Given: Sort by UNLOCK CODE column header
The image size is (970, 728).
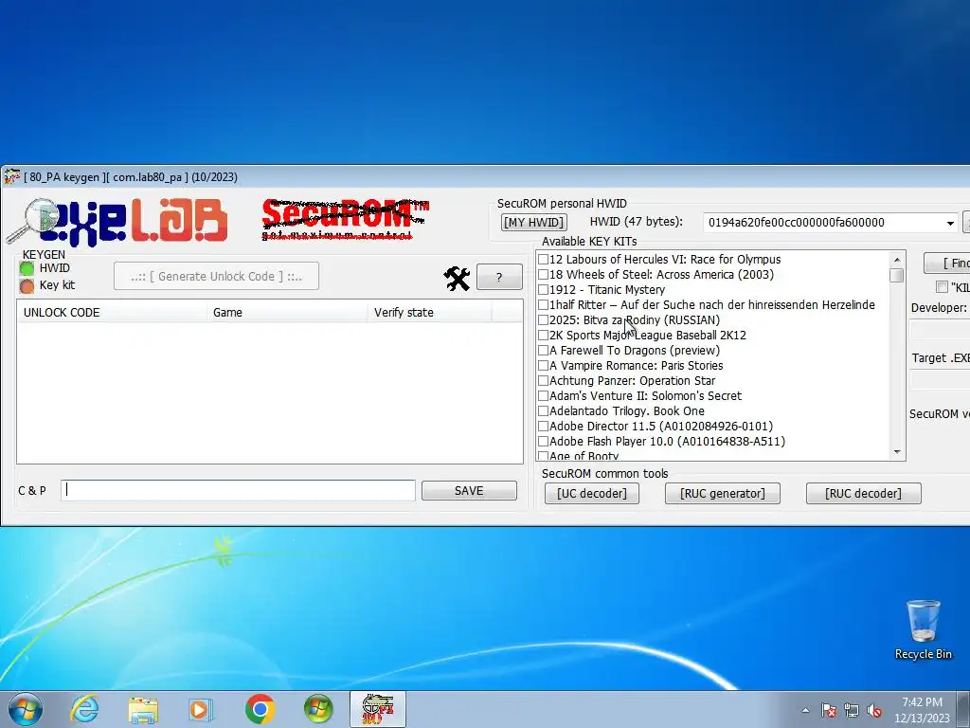Looking at the screenshot, I should [x=112, y=312].
